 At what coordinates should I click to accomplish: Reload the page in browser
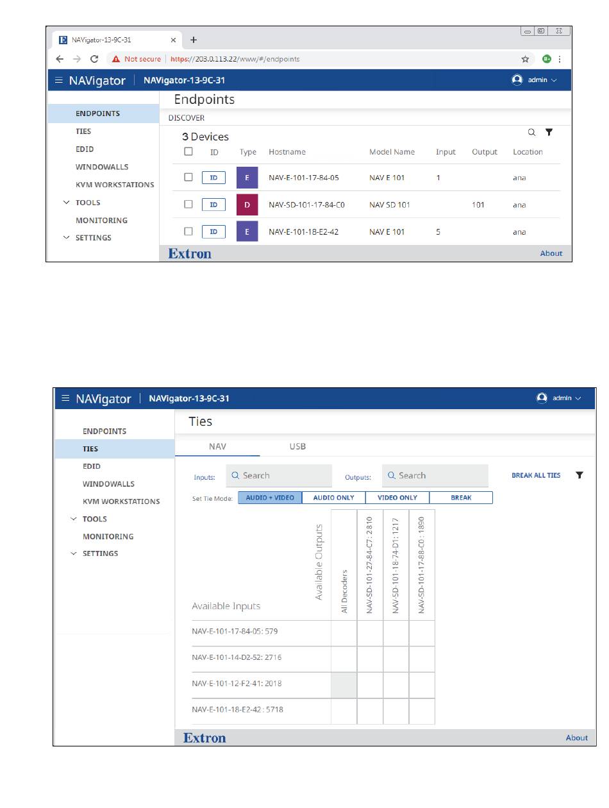(94, 59)
